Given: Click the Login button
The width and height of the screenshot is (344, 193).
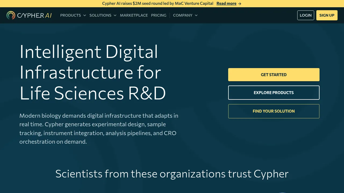Looking at the screenshot, I should [306, 15].
